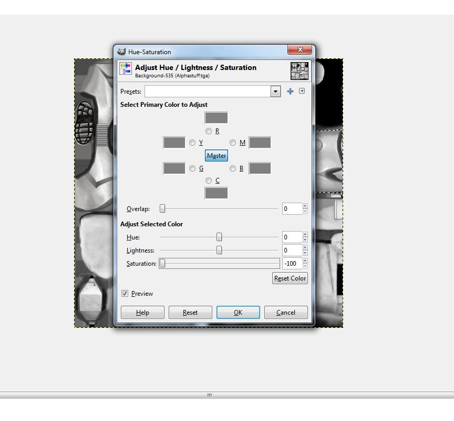This screenshot has width=454, height=421.
Task: Increase the Overlap value with up arrow
Action: tap(305, 206)
